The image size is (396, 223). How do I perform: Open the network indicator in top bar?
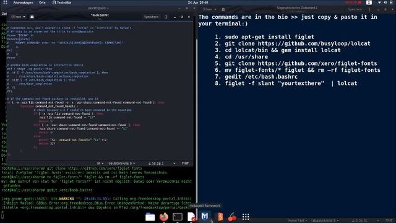tap(379, 2)
